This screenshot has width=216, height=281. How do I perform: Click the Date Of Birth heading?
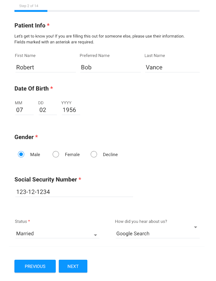(x=31, y=89)
